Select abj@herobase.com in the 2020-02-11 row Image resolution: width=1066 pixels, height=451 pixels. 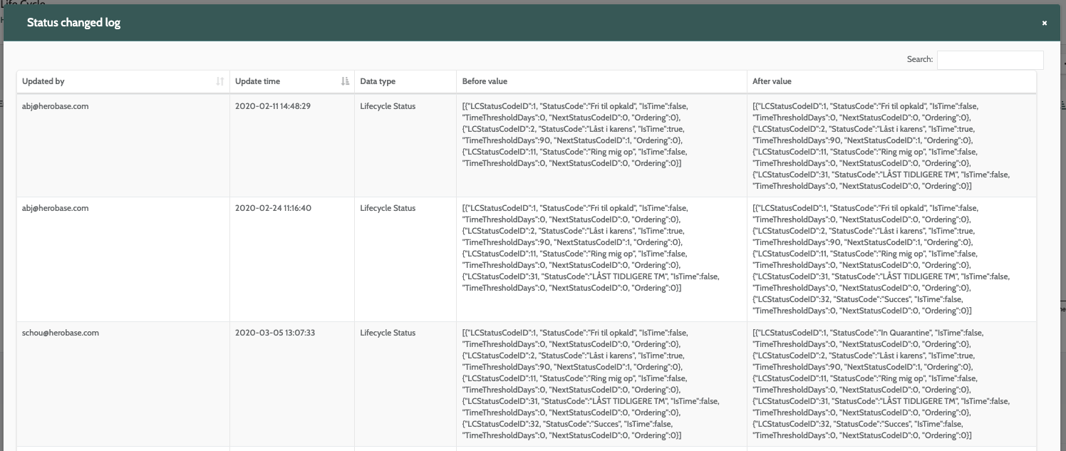tap(56, 106)
